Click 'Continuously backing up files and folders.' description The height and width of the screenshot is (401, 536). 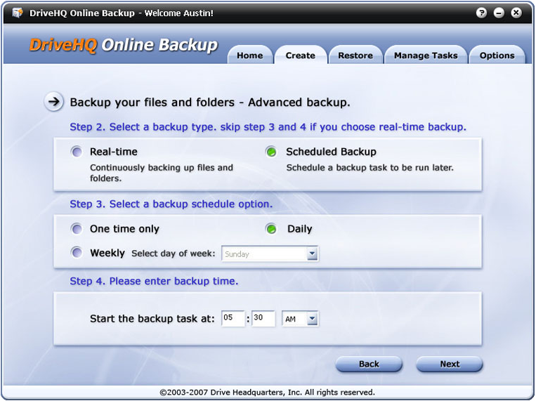pyautogui.click(x=162, y=173)
